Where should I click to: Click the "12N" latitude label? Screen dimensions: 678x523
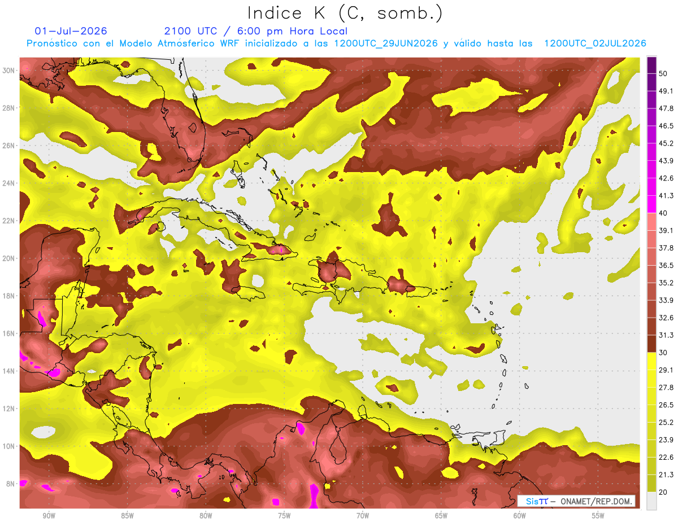pyautogui.click(x=10, y=408)
